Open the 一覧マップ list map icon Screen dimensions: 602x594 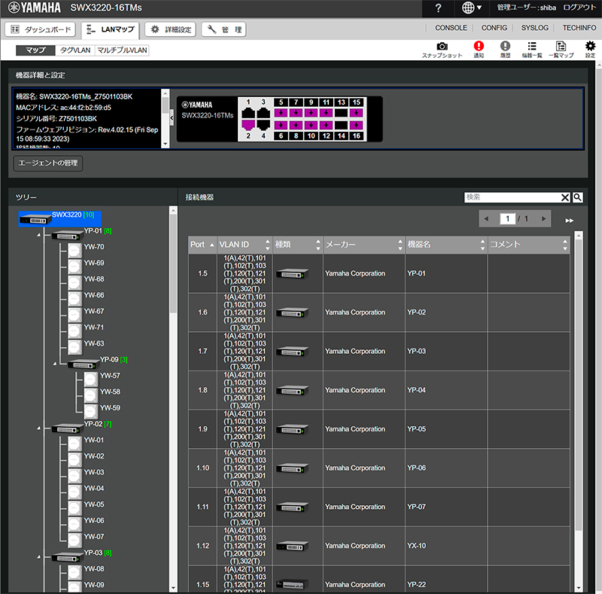click(561, 50)
